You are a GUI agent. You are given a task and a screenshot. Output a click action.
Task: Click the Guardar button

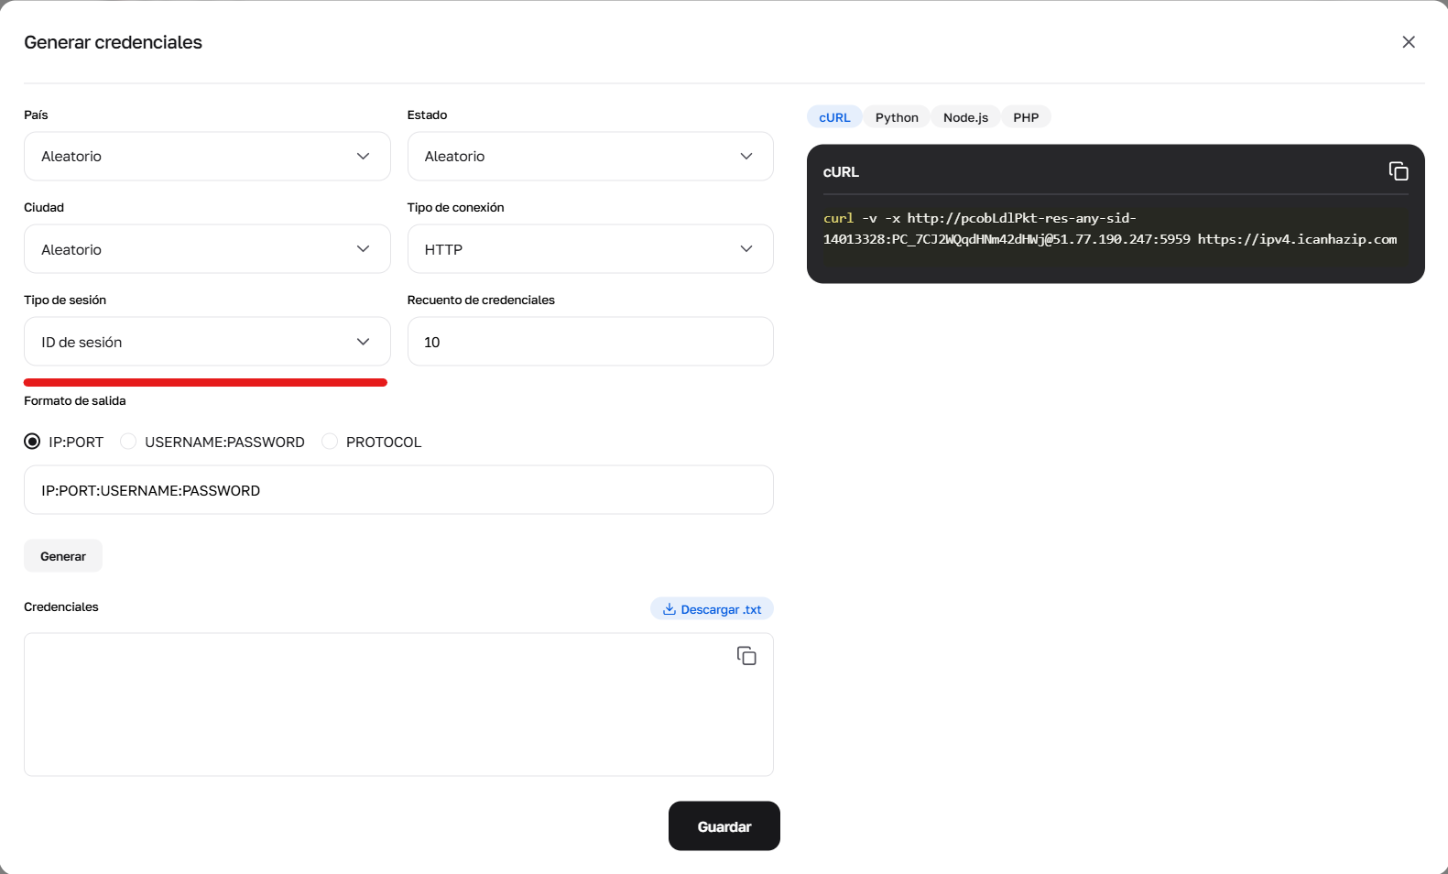724,826
